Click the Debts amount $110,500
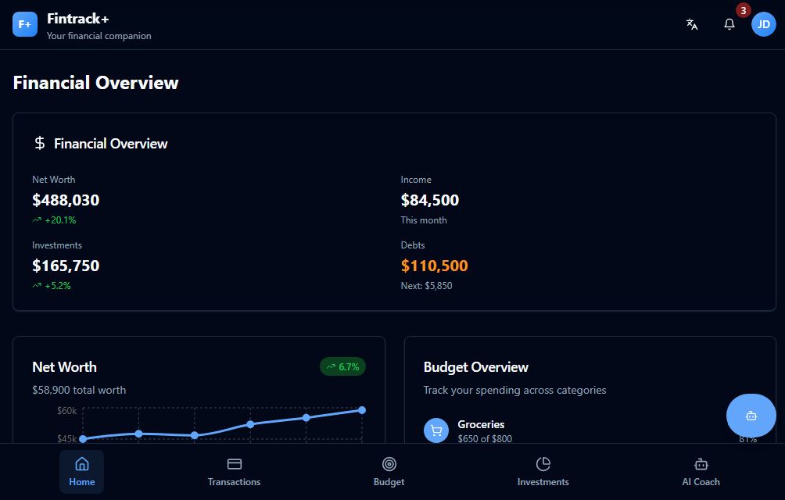Image resolution: width=785 pixels, height=500 pixels. [x=434, y=266]
